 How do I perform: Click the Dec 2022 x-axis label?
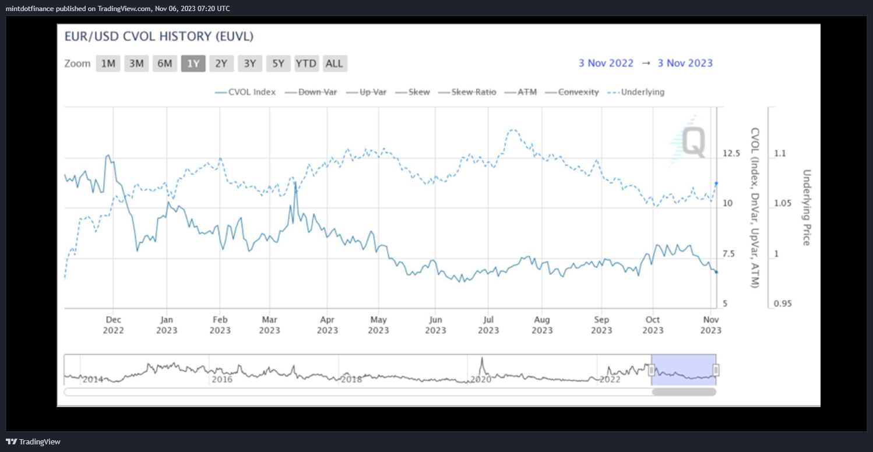click(x=114, y=325)
